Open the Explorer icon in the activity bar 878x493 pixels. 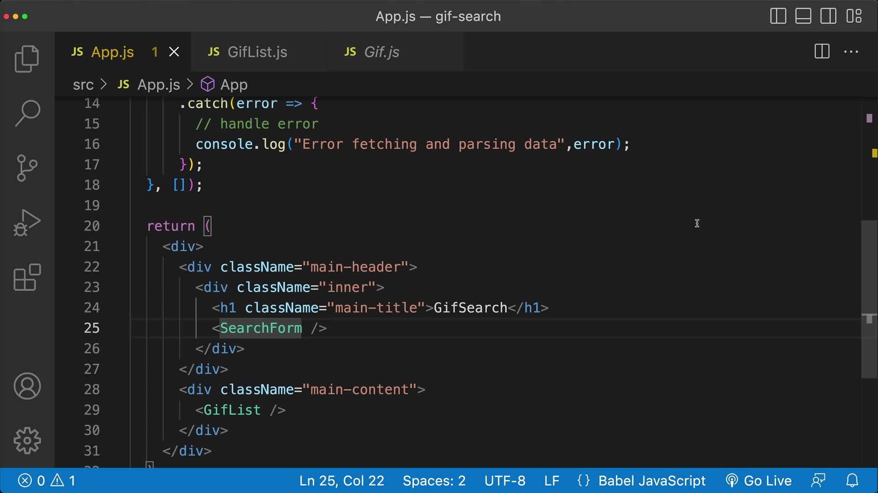26,58
